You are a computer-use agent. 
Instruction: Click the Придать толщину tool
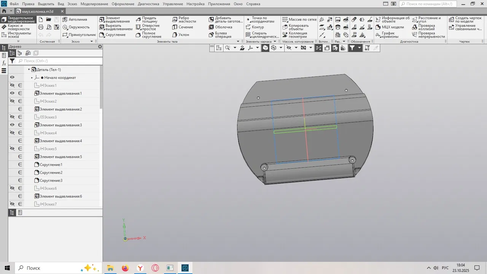[146, 20]
